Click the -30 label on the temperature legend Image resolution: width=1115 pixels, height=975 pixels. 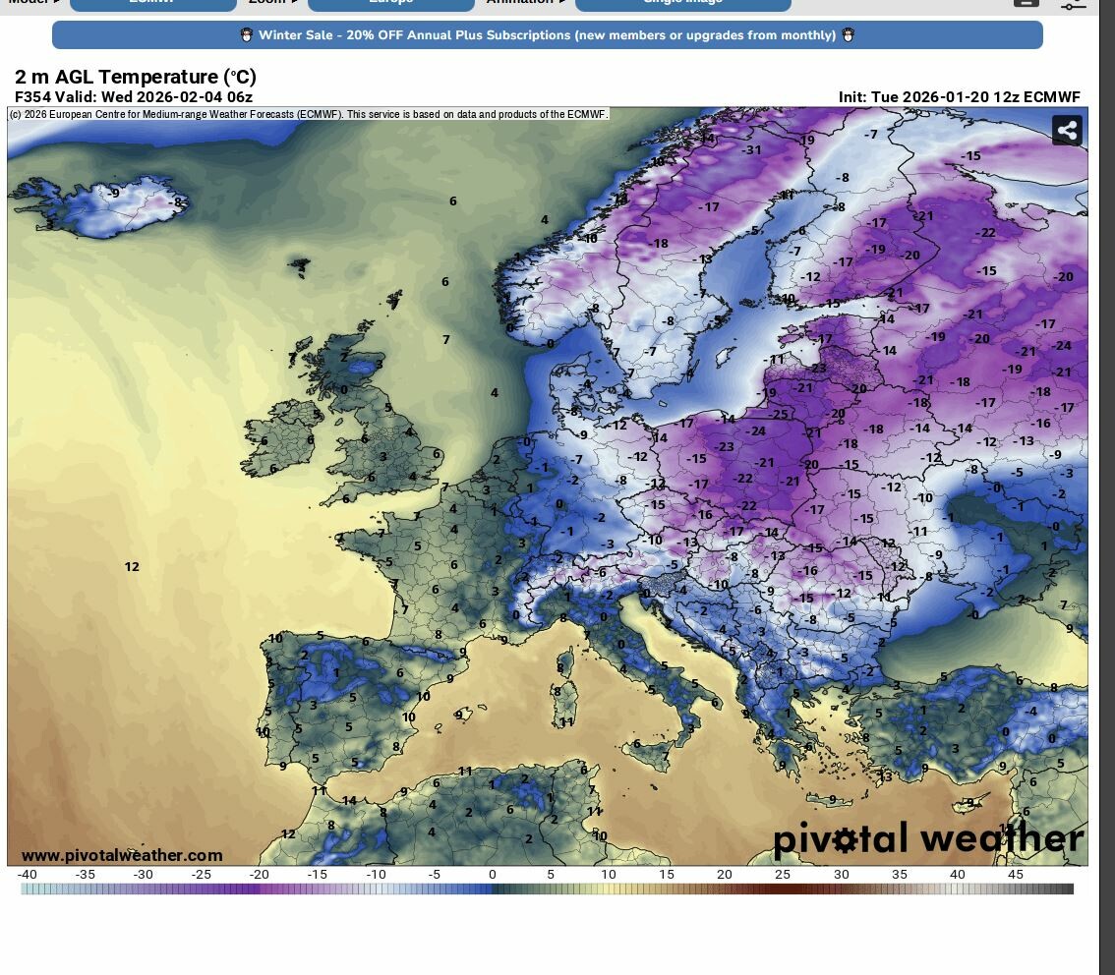tap(143, 875)
